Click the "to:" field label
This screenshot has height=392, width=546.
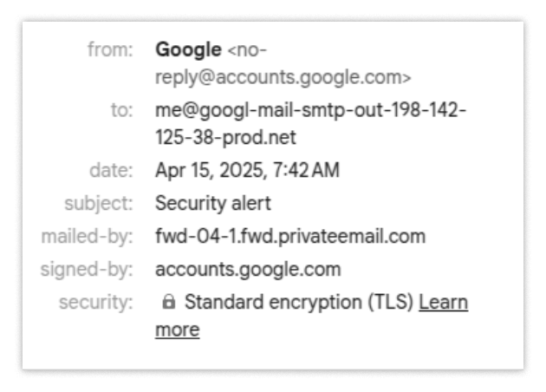(x=122, y=112)
